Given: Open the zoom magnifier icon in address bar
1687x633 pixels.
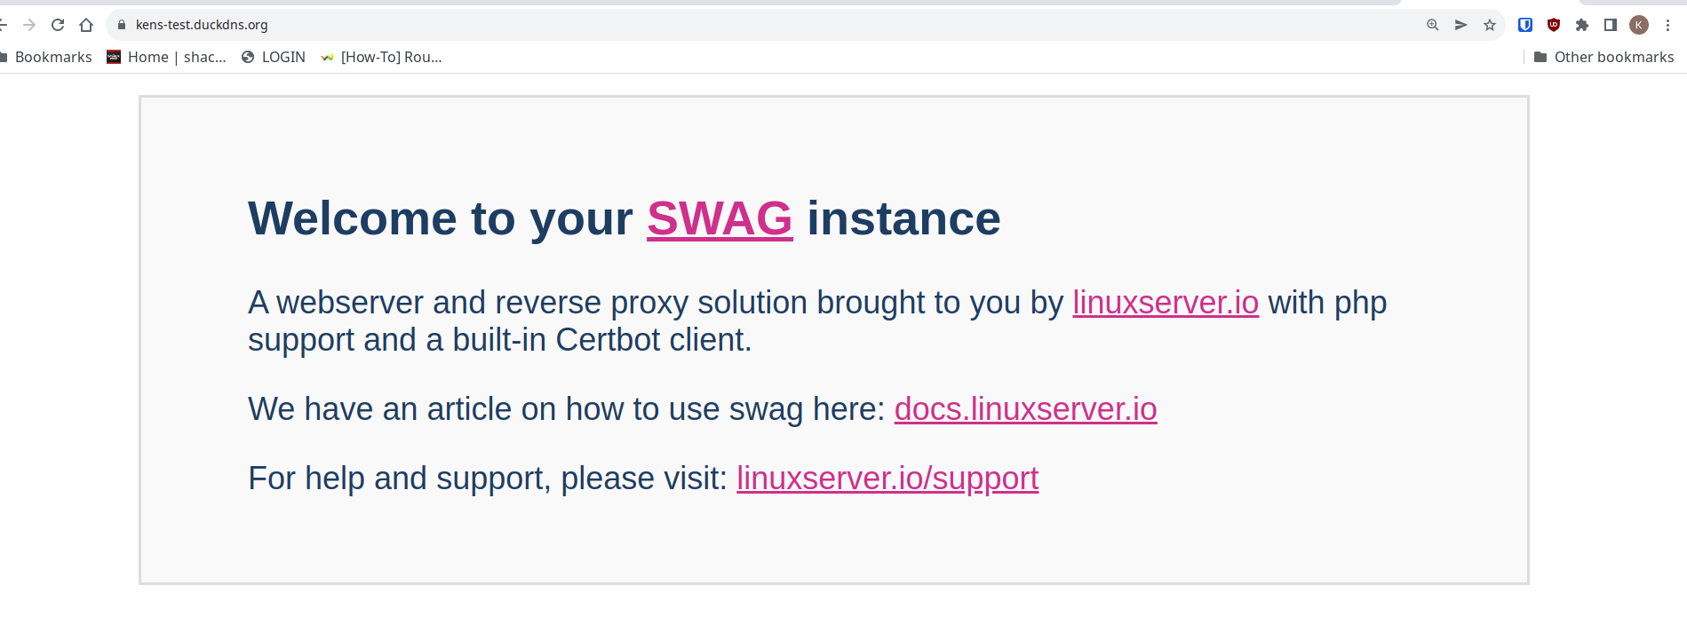Looking at the screenshot, I should [x=1433, y=25].
